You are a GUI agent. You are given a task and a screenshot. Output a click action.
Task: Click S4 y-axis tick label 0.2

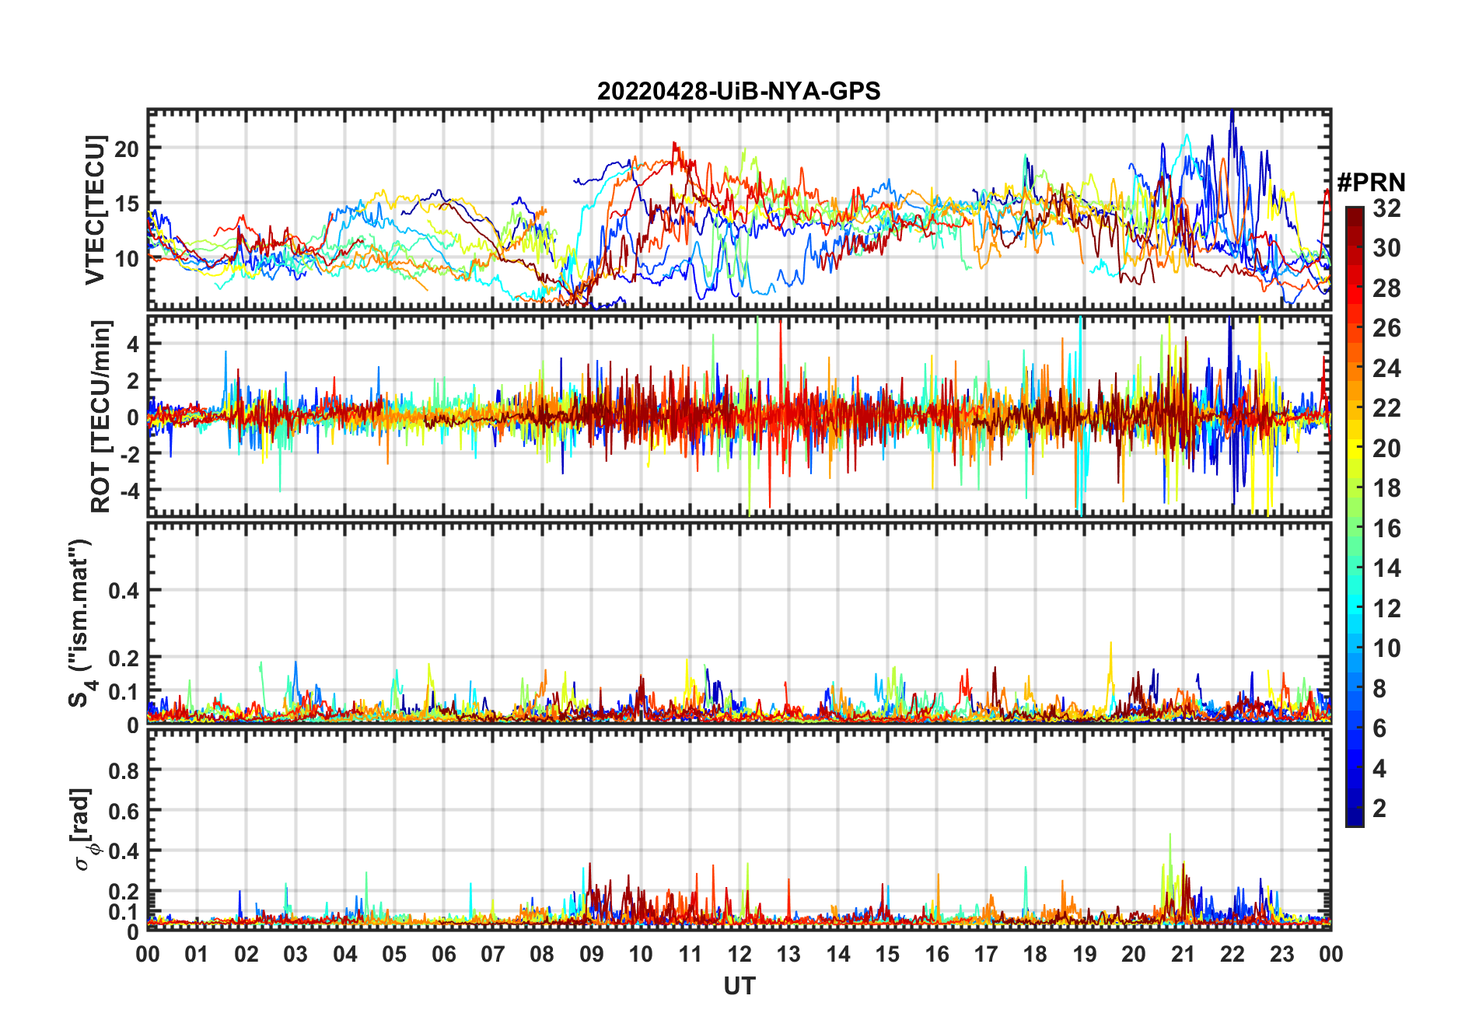pos(124,658)
